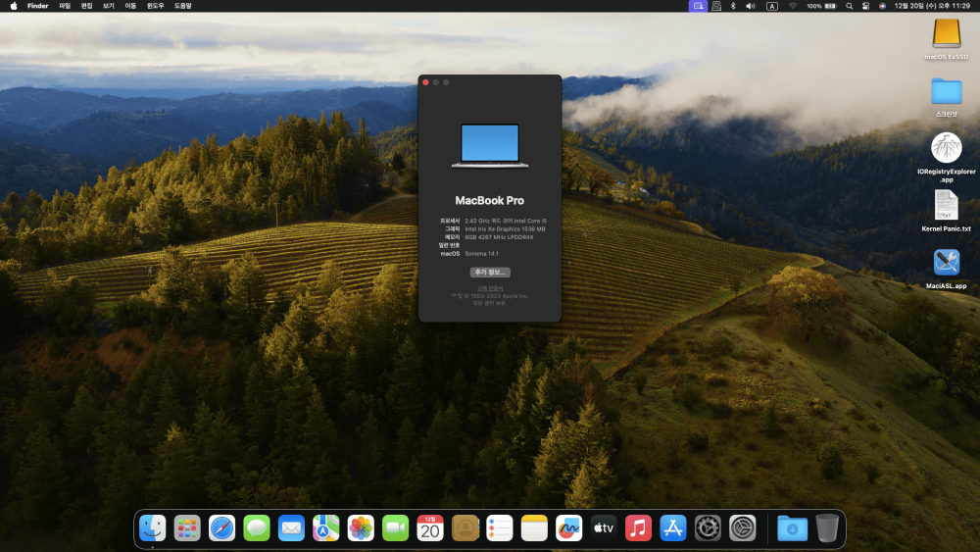Select the macOS ExSSD drive icon
The width and height of the screenshot is (980, 552).
tap(947, 33)
